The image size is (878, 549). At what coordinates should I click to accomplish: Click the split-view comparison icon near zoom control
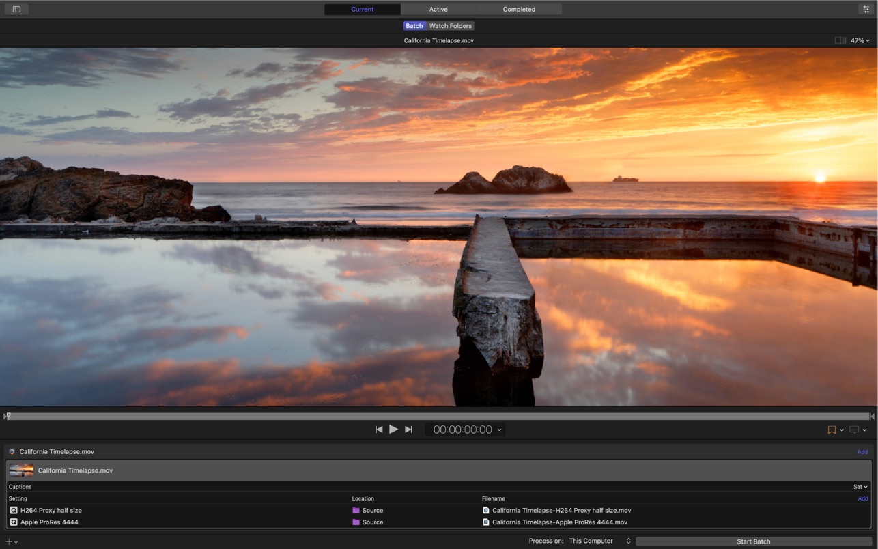pyautogui.click(x=840, y=40)
